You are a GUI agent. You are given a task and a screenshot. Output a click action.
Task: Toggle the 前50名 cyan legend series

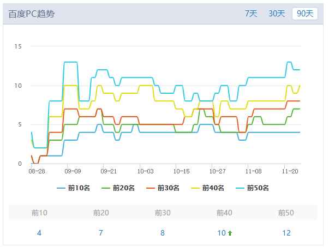pyautogui.click(x=253, y=188)
